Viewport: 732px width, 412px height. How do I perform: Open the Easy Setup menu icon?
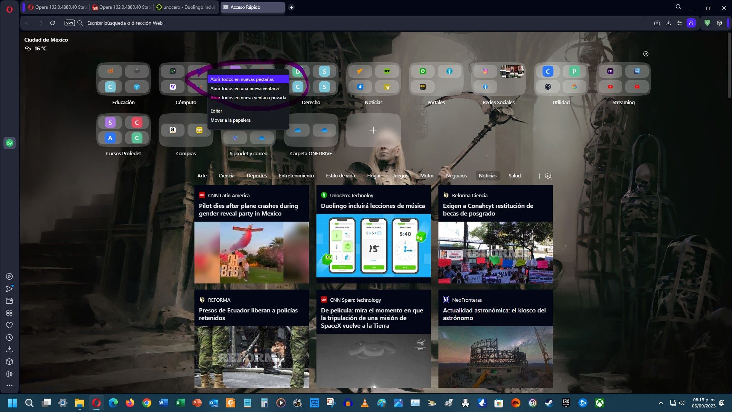coord(679,23)
